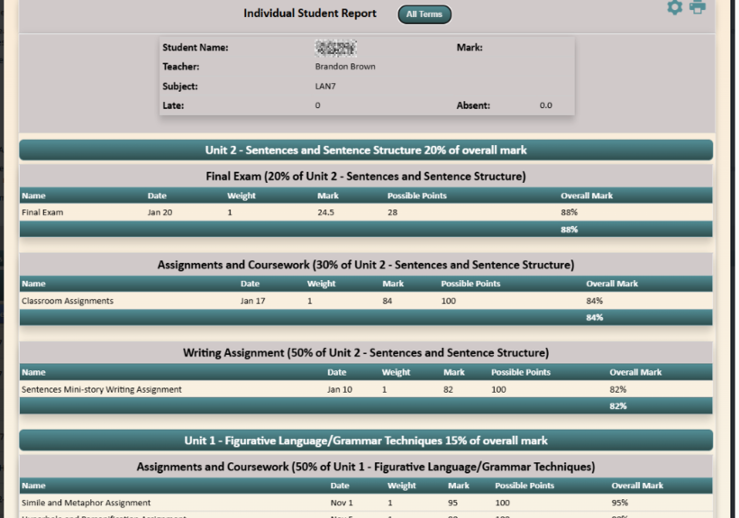
Task: Click the Jan 10 date cell
Action: pos(340,389)
